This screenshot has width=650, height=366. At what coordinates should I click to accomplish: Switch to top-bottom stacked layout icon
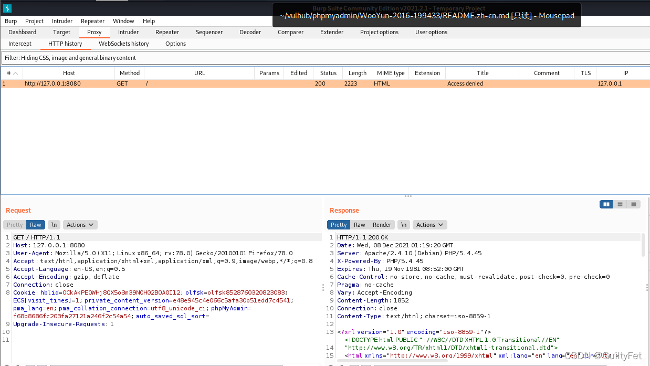click(620, 204)
